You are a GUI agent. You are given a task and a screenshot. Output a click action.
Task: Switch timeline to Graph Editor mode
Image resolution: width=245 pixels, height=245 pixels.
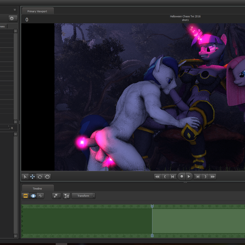pyautogui.click(x=41, y=196)
